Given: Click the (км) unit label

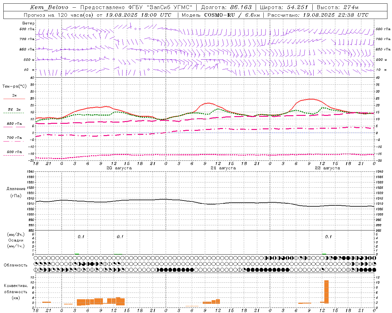Looking at the screenshot, I should [x=16, y=298].
